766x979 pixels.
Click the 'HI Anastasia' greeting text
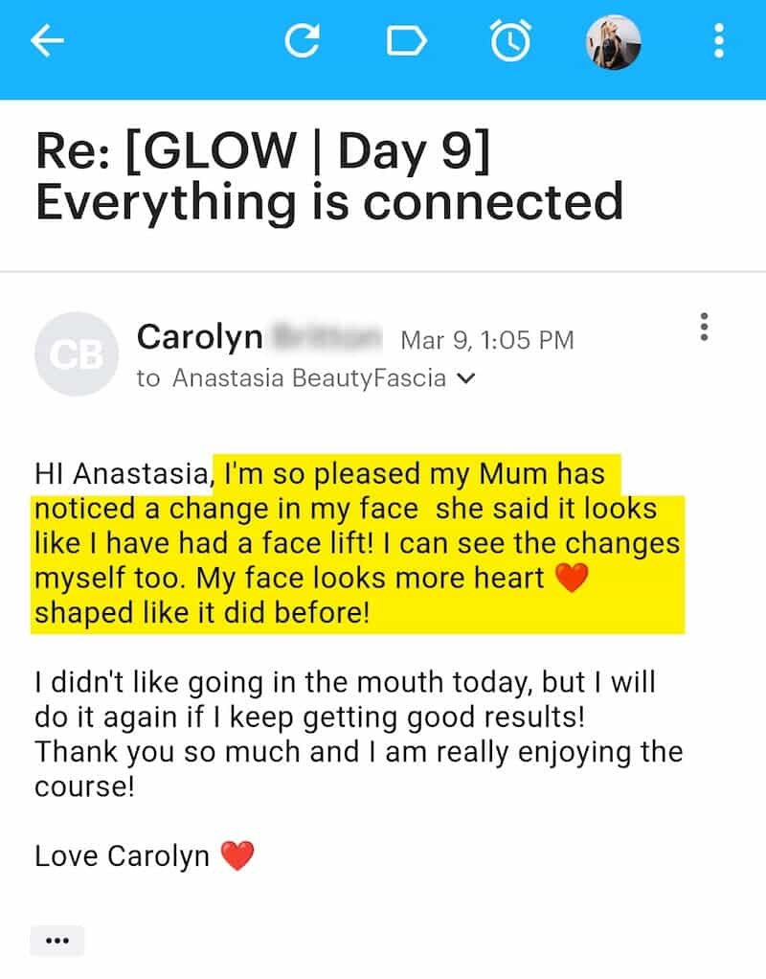(x=123, y=474)
